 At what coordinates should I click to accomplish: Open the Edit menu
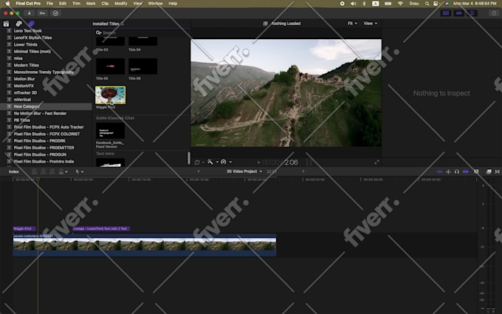tap(63, 4)
